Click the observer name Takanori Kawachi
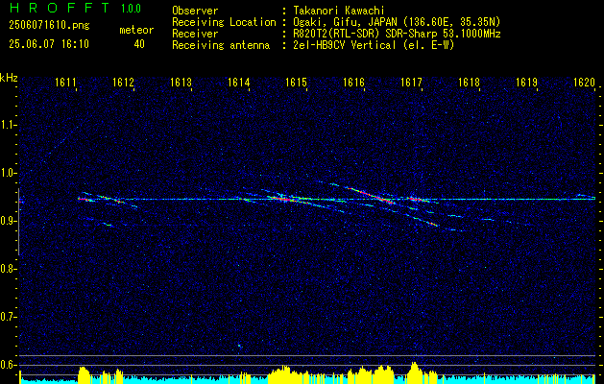This screenshot has width=604, height=384. click(339, 11)
